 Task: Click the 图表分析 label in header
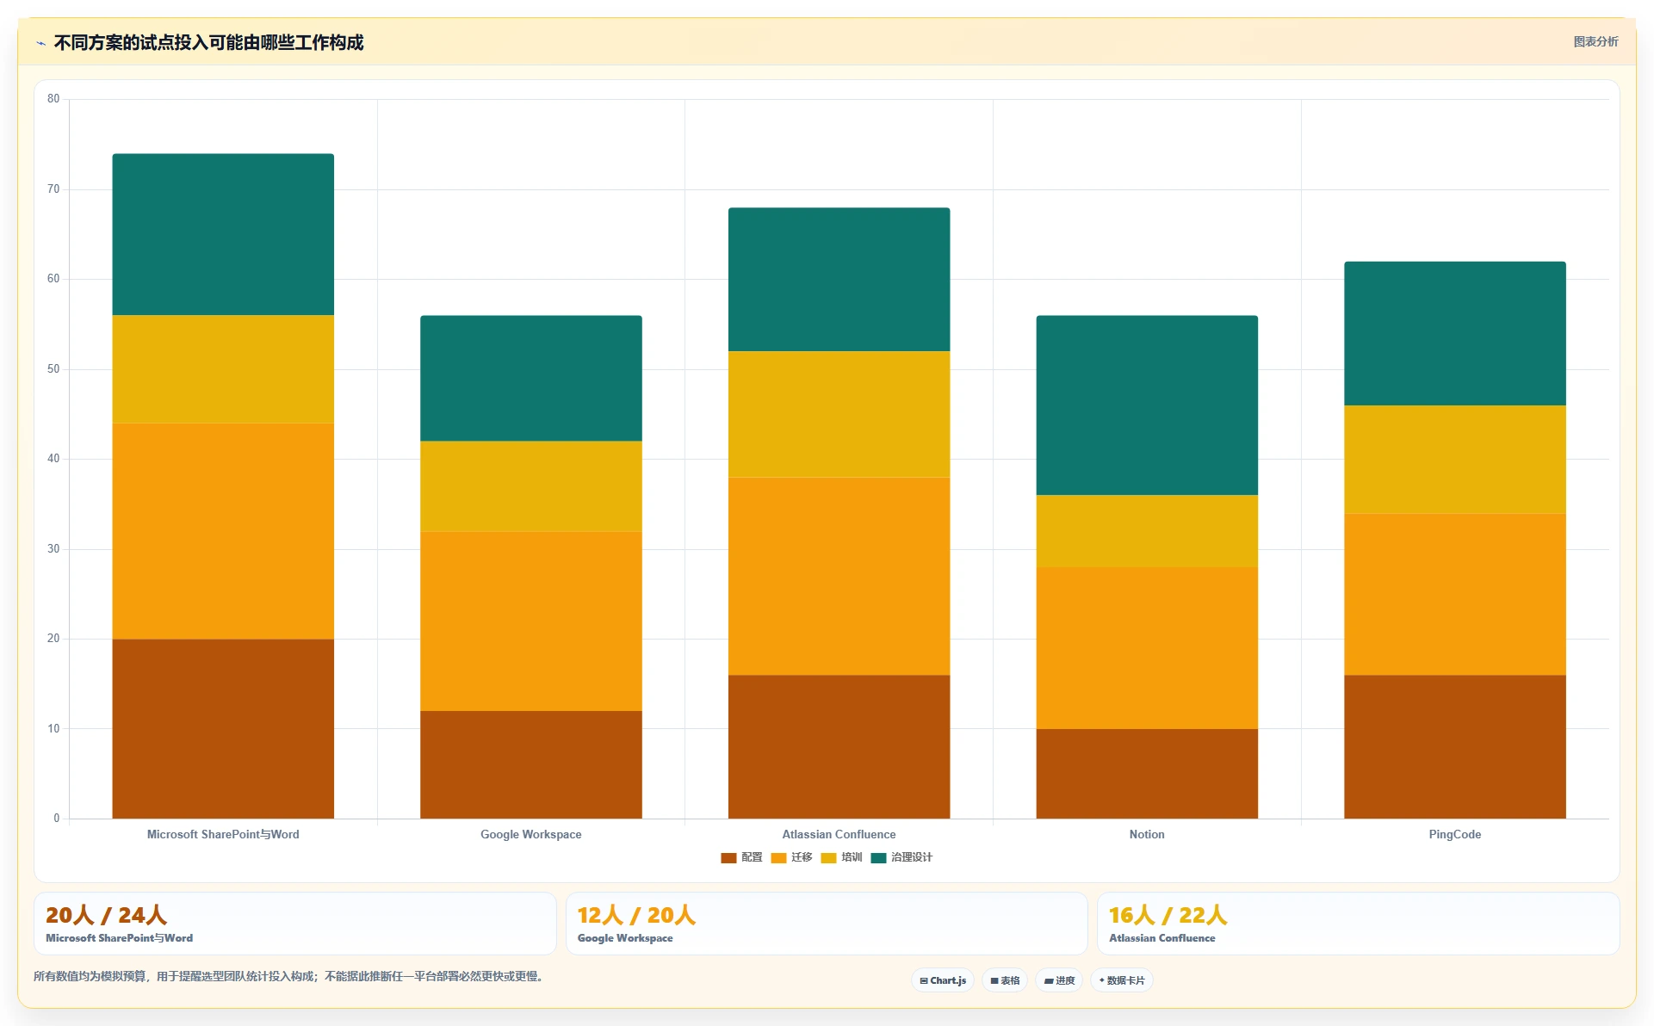click(x=1595, y=41)
